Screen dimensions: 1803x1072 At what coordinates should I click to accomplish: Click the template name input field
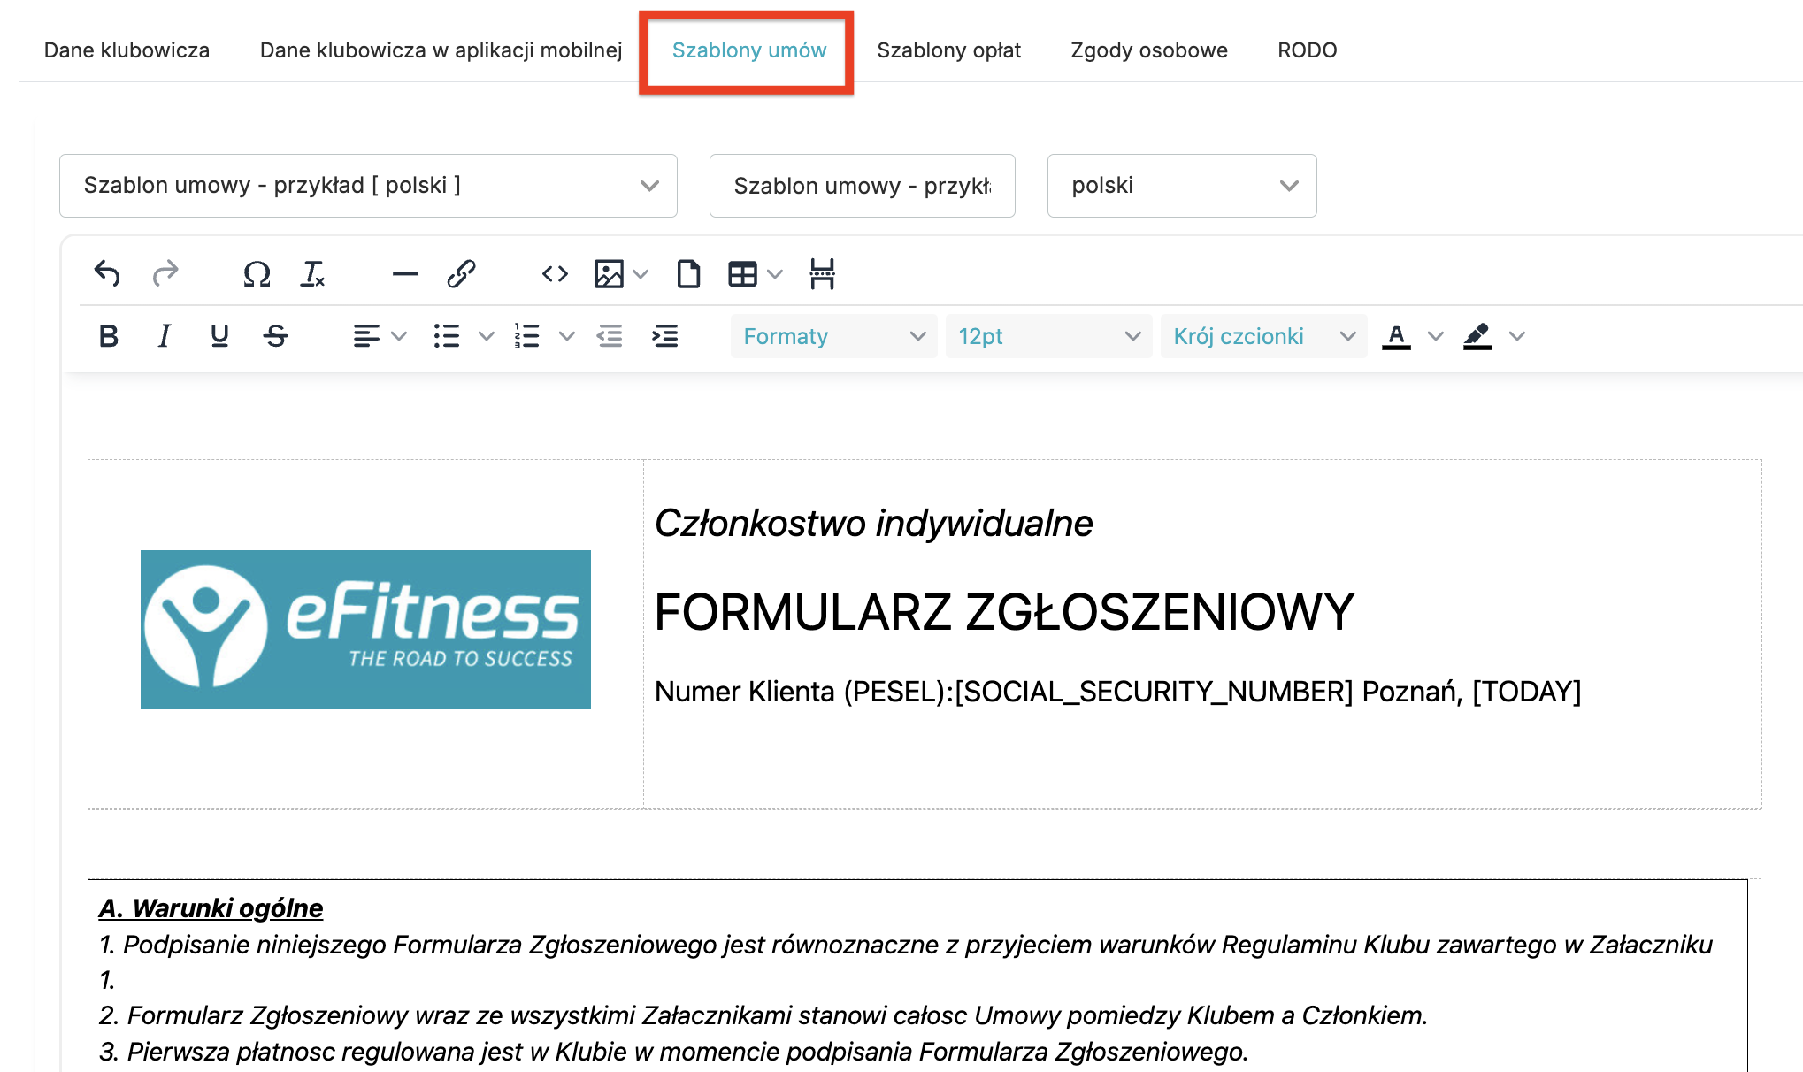pos(862,186)
